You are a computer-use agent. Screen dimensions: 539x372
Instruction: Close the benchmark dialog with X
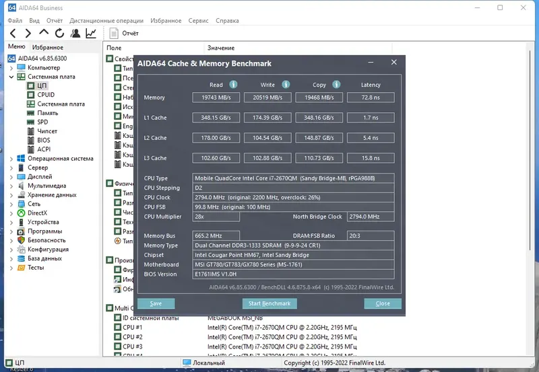[x=394, y=62]
